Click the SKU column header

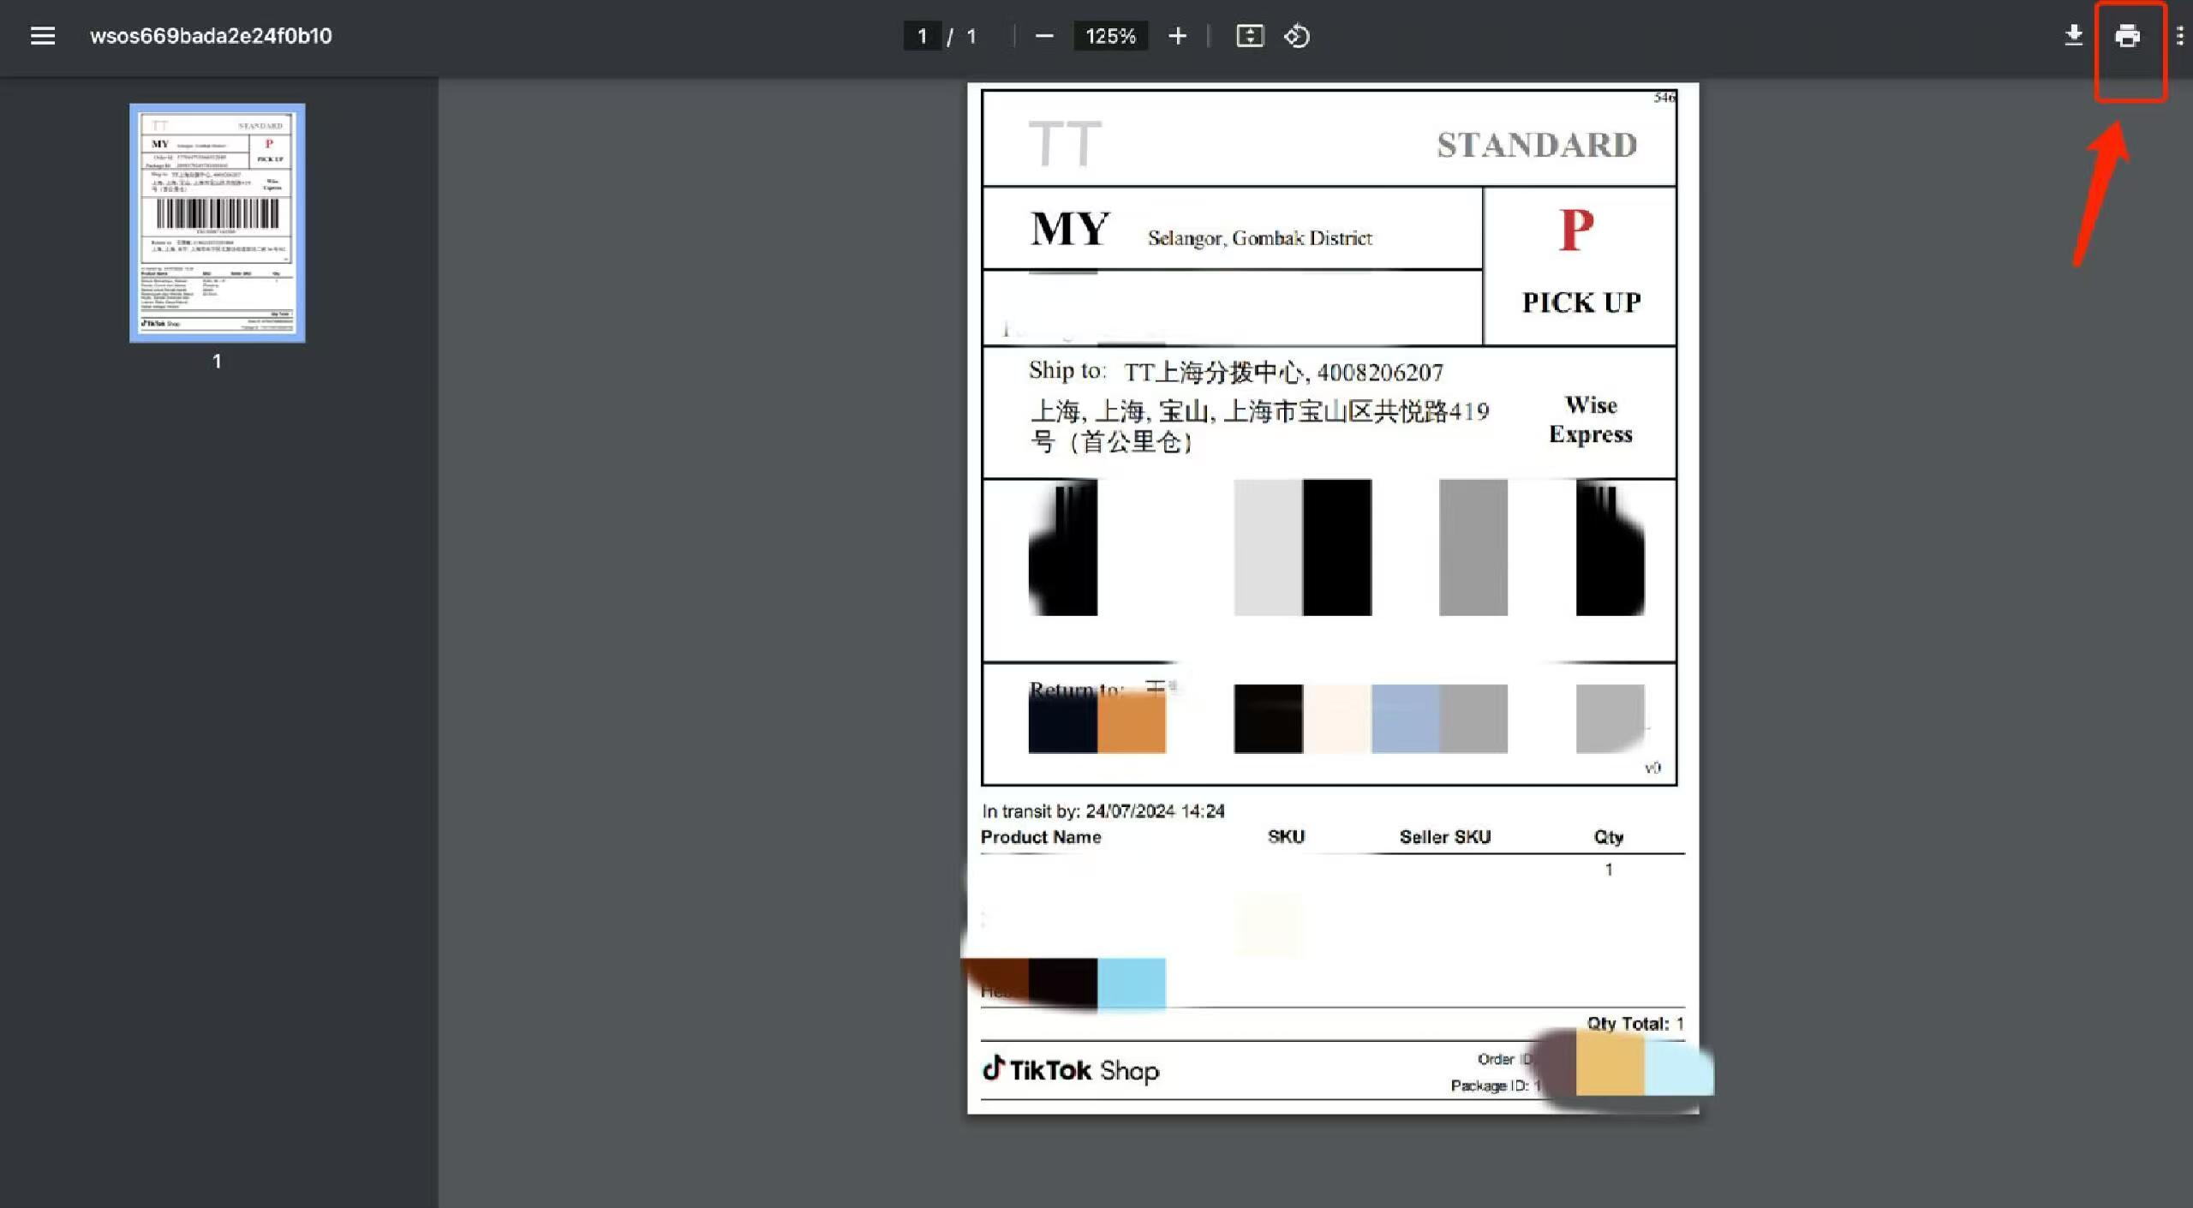(x=1286, y=837)
